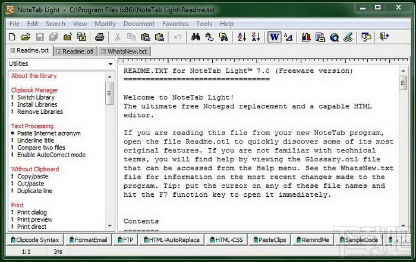Image resolution: width=416 pixels, height=262 pixels.
Task: Open the Modify menu
Action: tap(105, 24)
